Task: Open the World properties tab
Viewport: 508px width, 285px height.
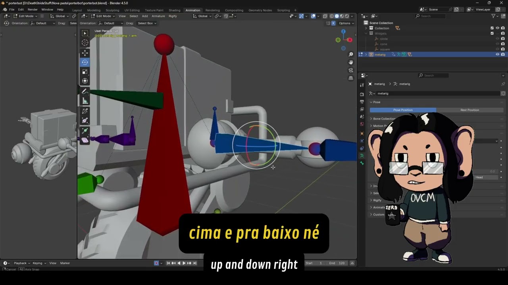Action: click(x=362, y=124)
